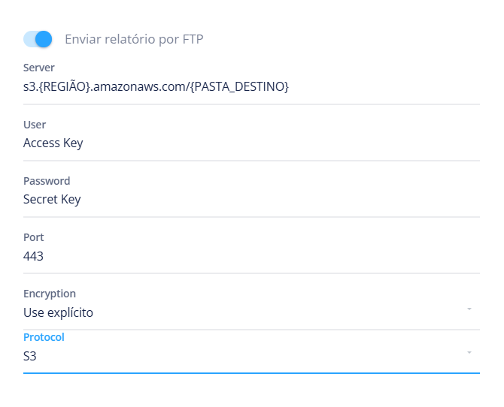Screen dimensions: 504x407
Task: Click the Secret Key text
Action: tap(52, 200)
